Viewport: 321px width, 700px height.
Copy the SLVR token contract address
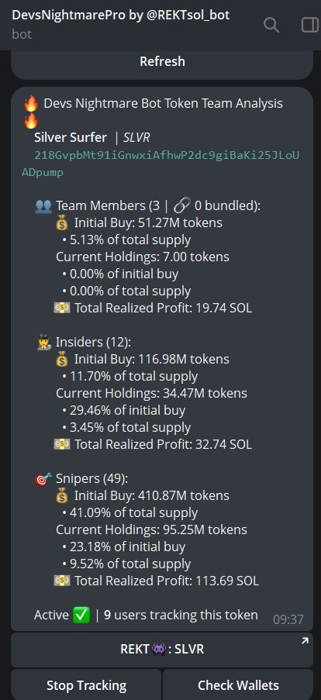pyautogui.click(x=160, y=164)
